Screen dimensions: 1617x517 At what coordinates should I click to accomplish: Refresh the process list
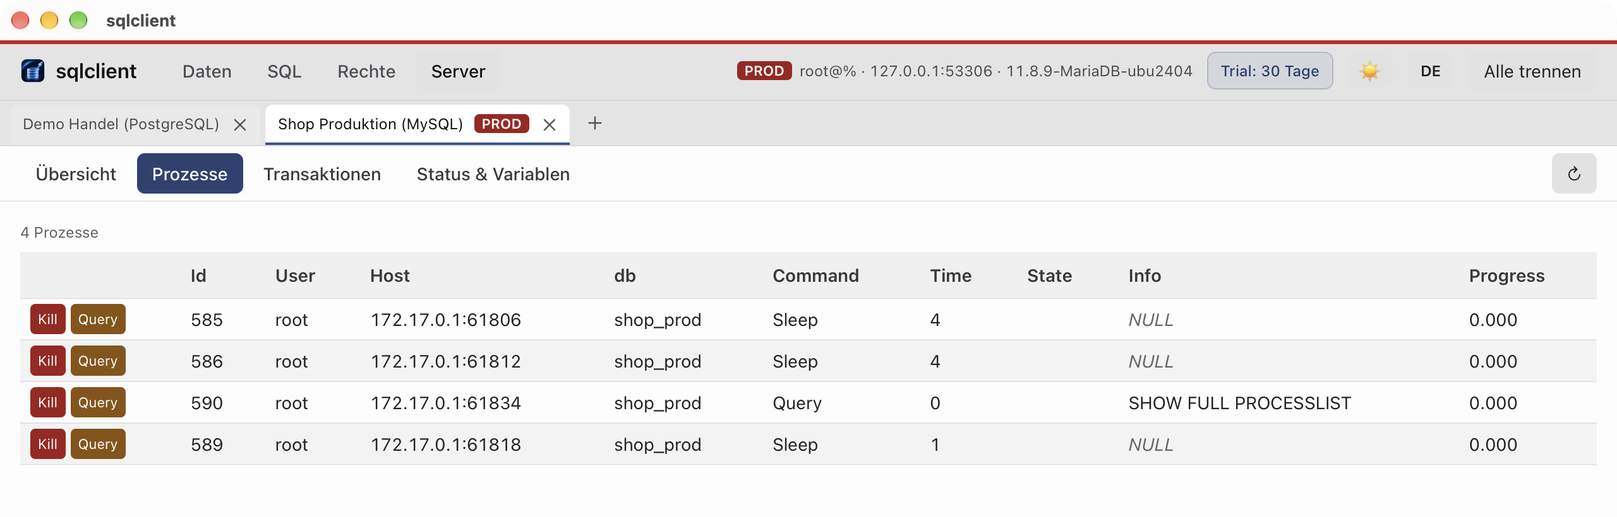coord(1574,173)
